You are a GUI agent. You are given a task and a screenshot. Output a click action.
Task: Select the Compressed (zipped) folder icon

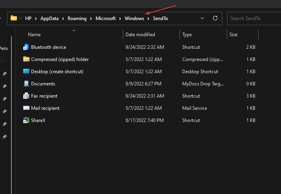tap(26, 59)
